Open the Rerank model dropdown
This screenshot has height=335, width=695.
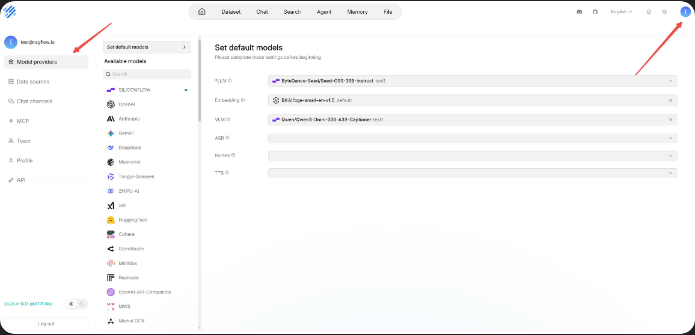tap(473, 155)
